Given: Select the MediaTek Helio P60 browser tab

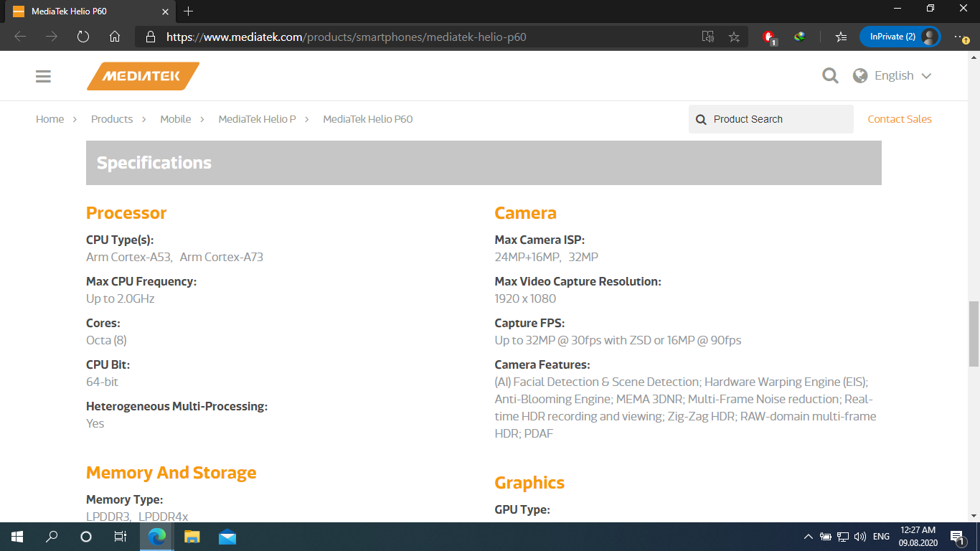Looking at the screenshot, I should coord(85,11).
